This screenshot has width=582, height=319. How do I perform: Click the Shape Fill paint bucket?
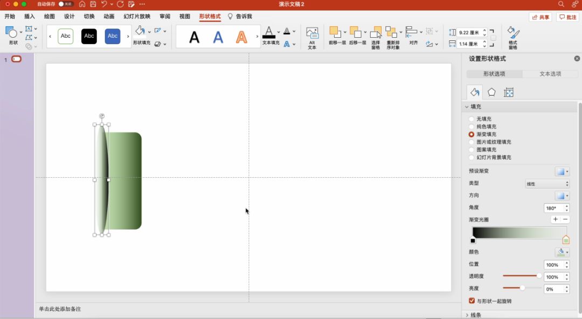(140, 31)
